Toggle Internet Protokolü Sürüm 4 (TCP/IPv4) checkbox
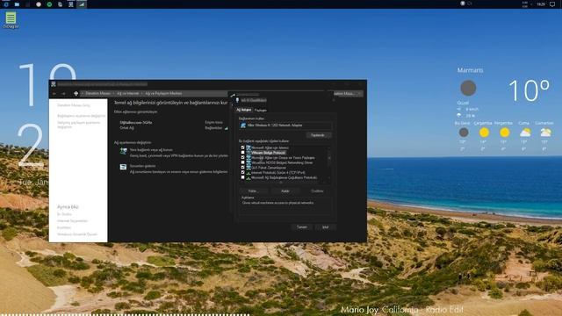The height and width of the screenshot is (316, 562). click(242, 172)
